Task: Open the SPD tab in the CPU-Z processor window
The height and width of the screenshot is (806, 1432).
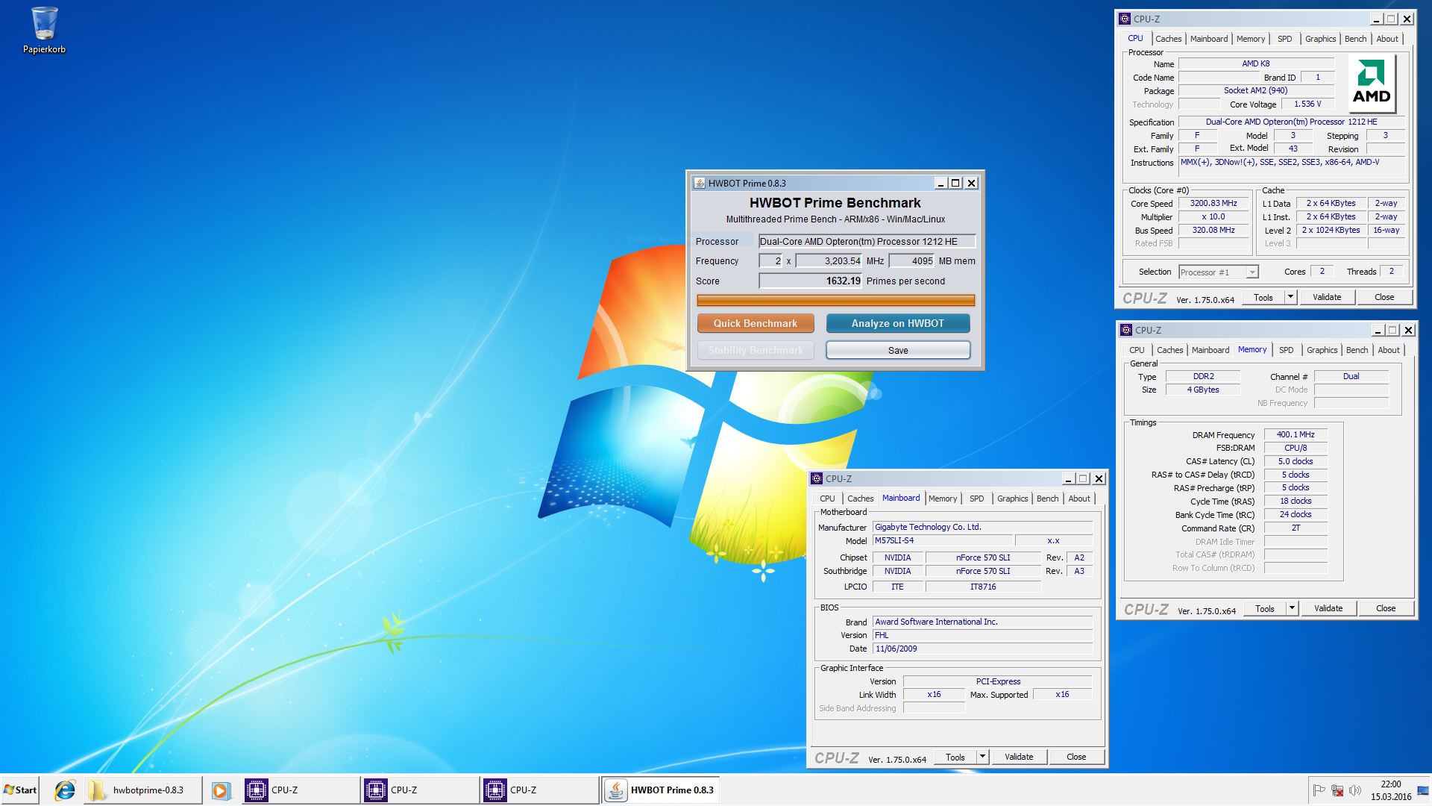Action: point(1284,39)
